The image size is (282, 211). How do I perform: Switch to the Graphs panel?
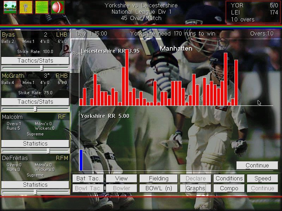point(195,188)
